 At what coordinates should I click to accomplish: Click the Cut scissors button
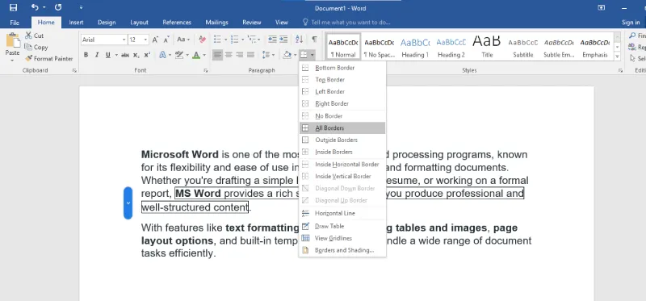coord(34,36)
